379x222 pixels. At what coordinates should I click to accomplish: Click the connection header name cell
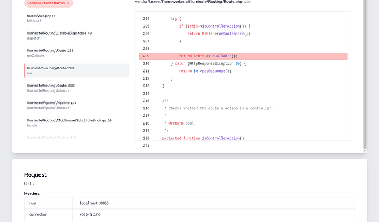(48, 214)
